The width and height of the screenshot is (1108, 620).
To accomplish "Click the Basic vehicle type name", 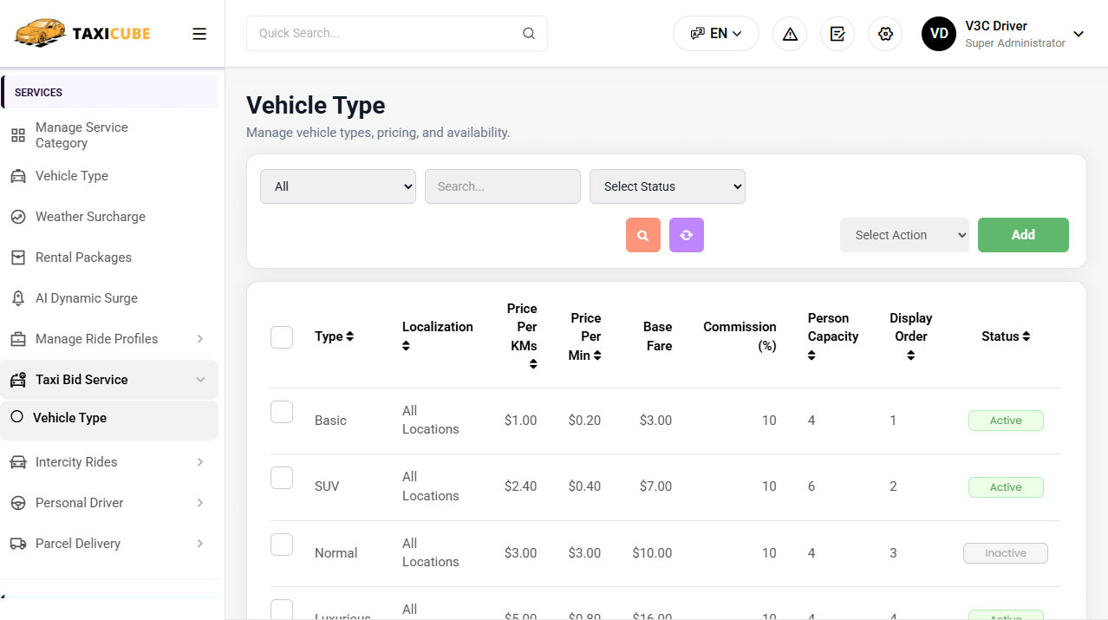I will pos(330,421).
